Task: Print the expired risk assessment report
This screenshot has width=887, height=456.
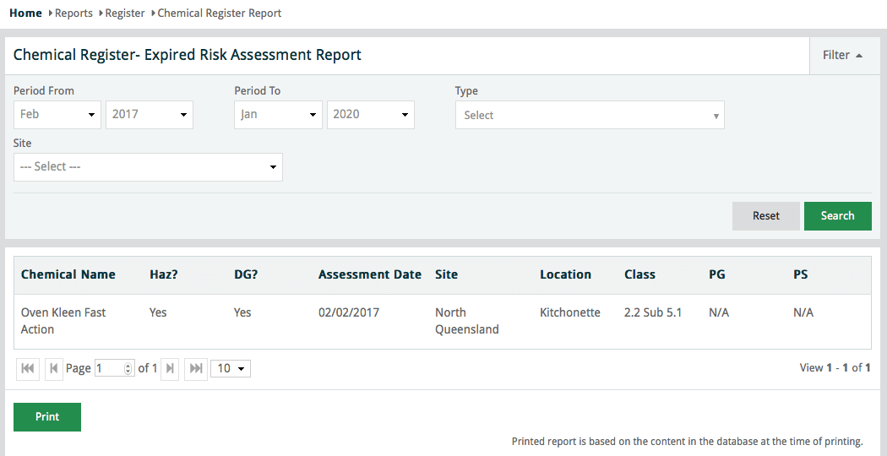Action: [47, 417]
